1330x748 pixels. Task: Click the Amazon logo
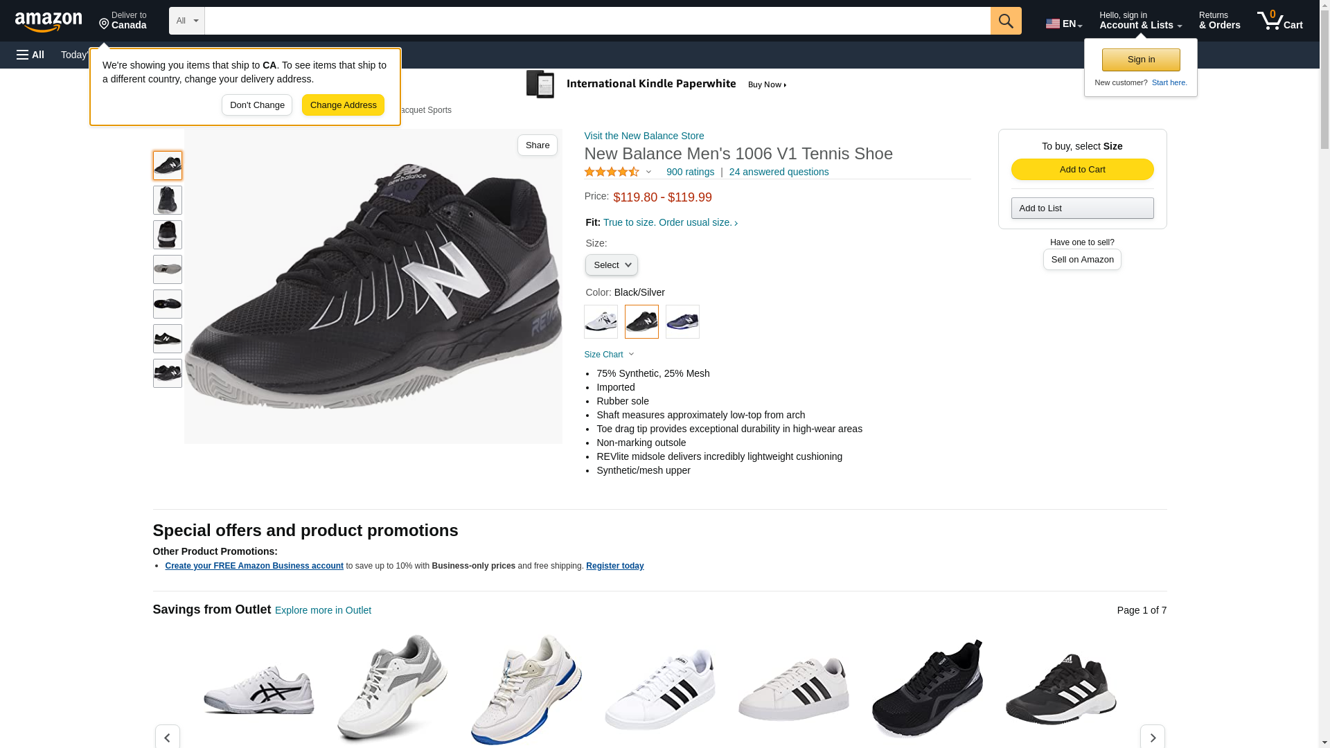(48, 21)
